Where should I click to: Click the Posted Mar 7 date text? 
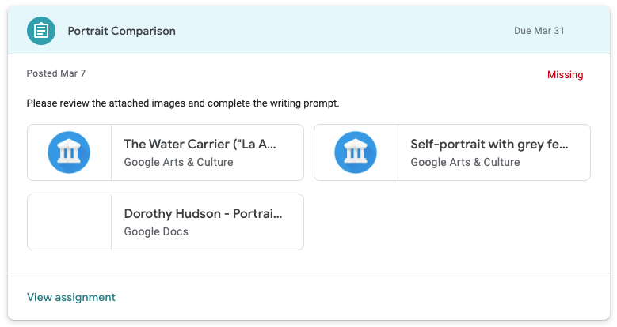[x=56, y=73]
